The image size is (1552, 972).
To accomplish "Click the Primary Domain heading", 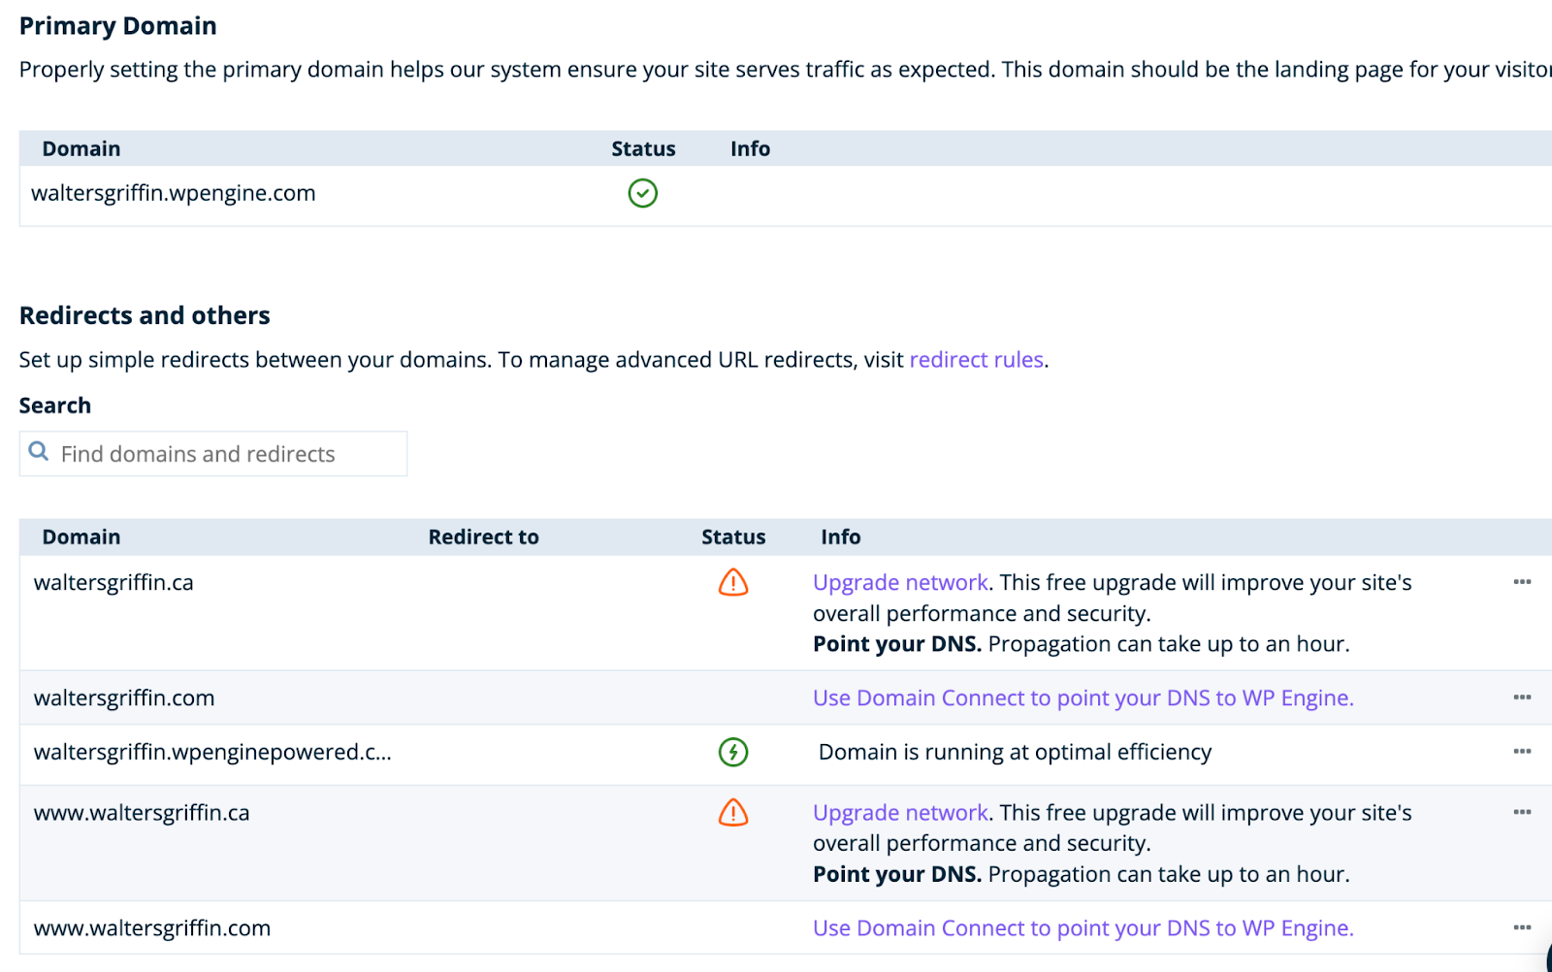I will click(x=117, y=26).
